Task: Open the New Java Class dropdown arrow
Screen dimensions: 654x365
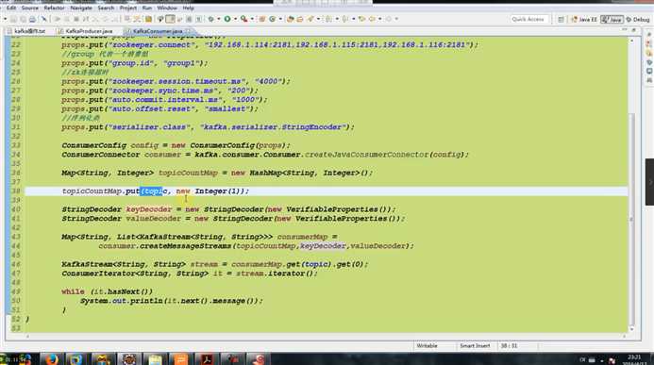Action: [280, 19]
